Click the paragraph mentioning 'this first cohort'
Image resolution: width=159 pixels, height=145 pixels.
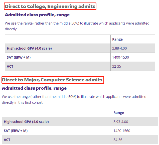coord(74,99)
